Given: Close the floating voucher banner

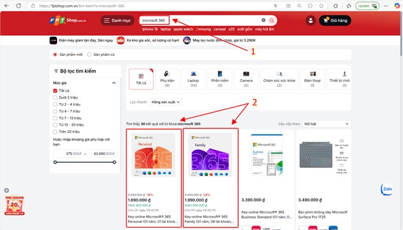Looking at the screenshot, I should [x=7, y=191].
